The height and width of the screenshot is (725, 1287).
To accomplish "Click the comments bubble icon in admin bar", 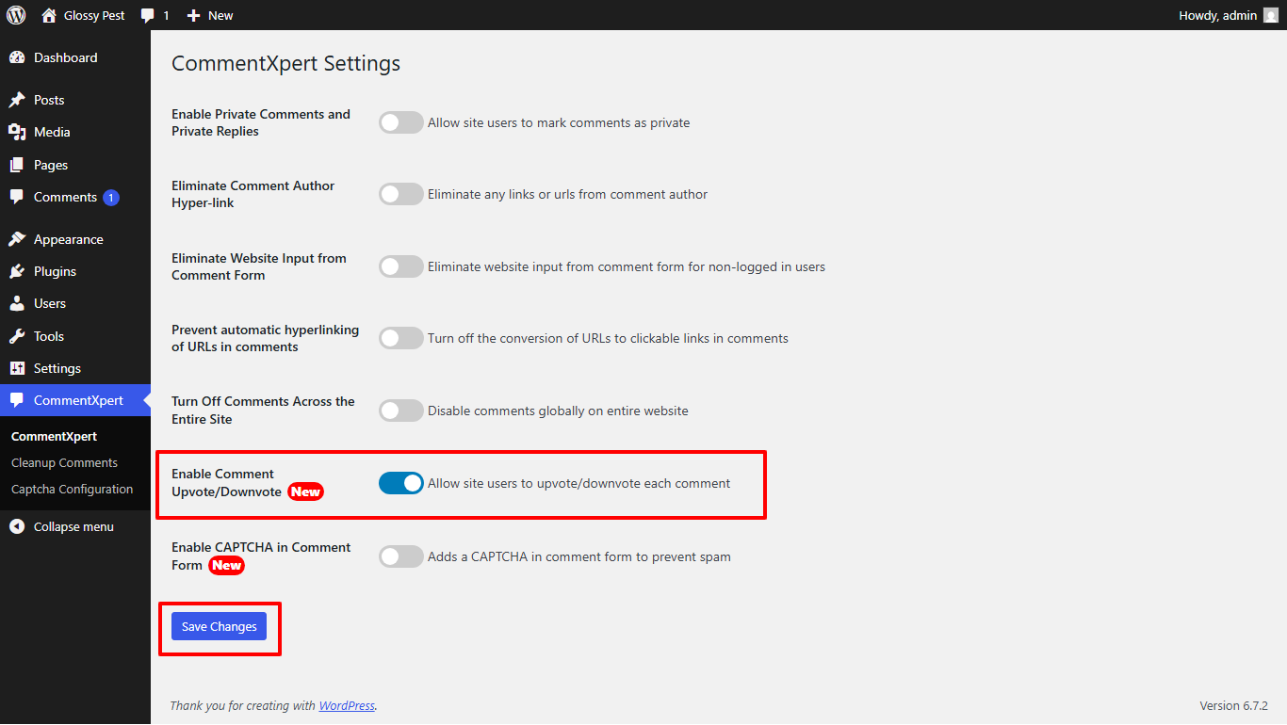I will pyautogui.click(x=148, y=16).
